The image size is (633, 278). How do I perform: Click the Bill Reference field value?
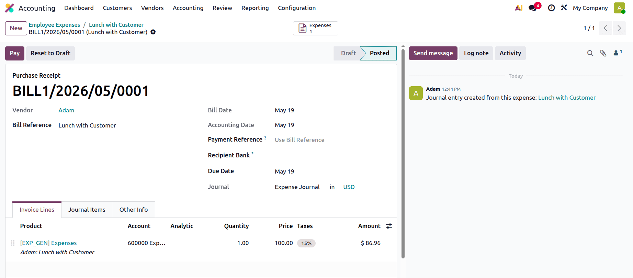[87, 125]
